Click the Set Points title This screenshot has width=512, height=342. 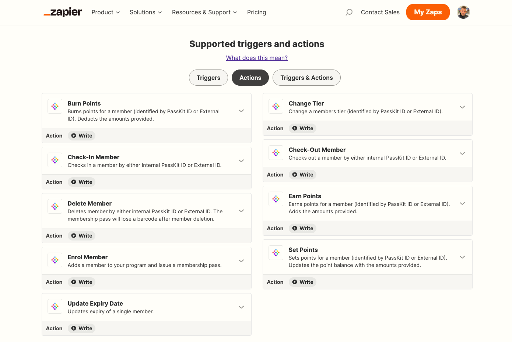click(x=303, y=250)
